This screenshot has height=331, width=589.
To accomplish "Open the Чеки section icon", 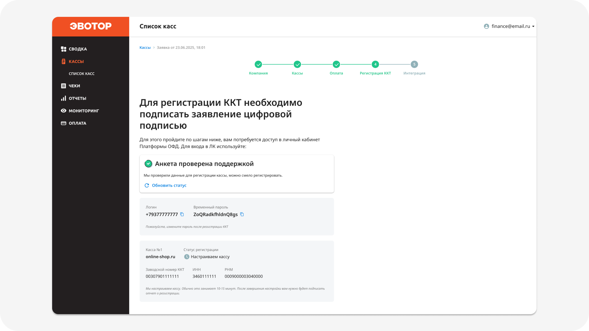I will (x=63, y=86).
